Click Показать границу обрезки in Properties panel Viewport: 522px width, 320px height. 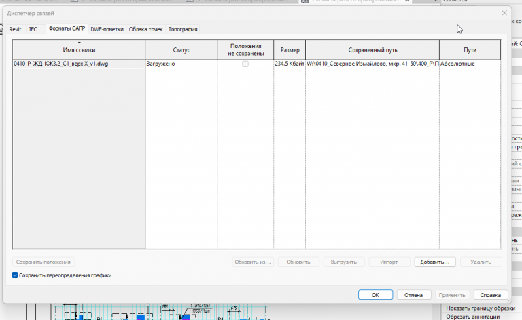(x=481, y=308)
